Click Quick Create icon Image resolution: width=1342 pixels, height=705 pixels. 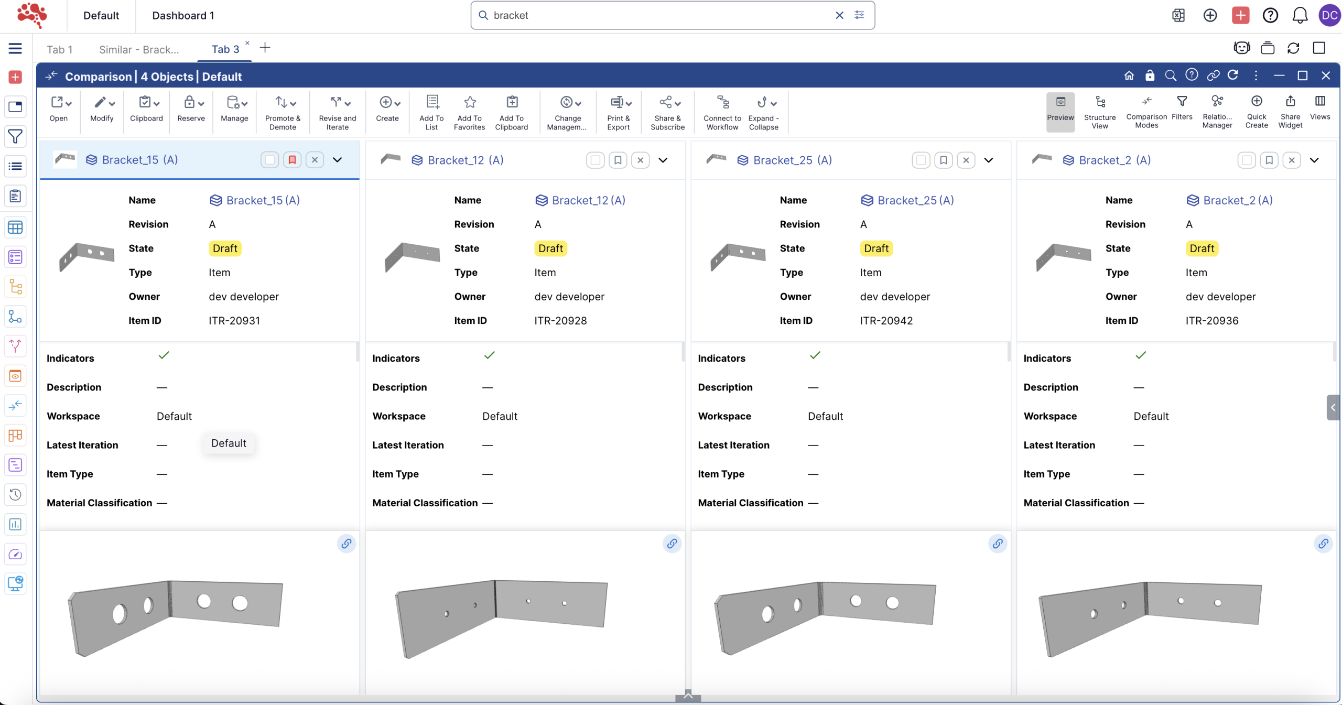pos(1256,101)
